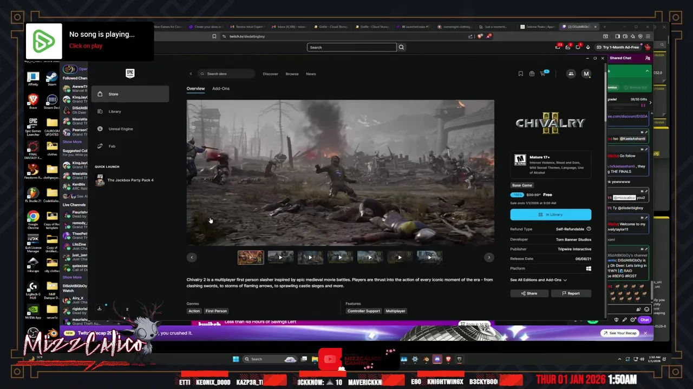Dismiss the Twitch recap banner
Screen dimensions: 693x389
[645, 333]
